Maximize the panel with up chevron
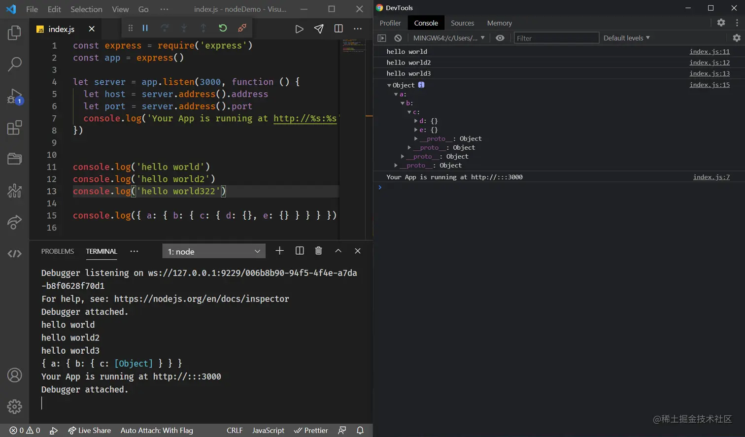Screen dimensions: 745x437 tap(338, 251)
